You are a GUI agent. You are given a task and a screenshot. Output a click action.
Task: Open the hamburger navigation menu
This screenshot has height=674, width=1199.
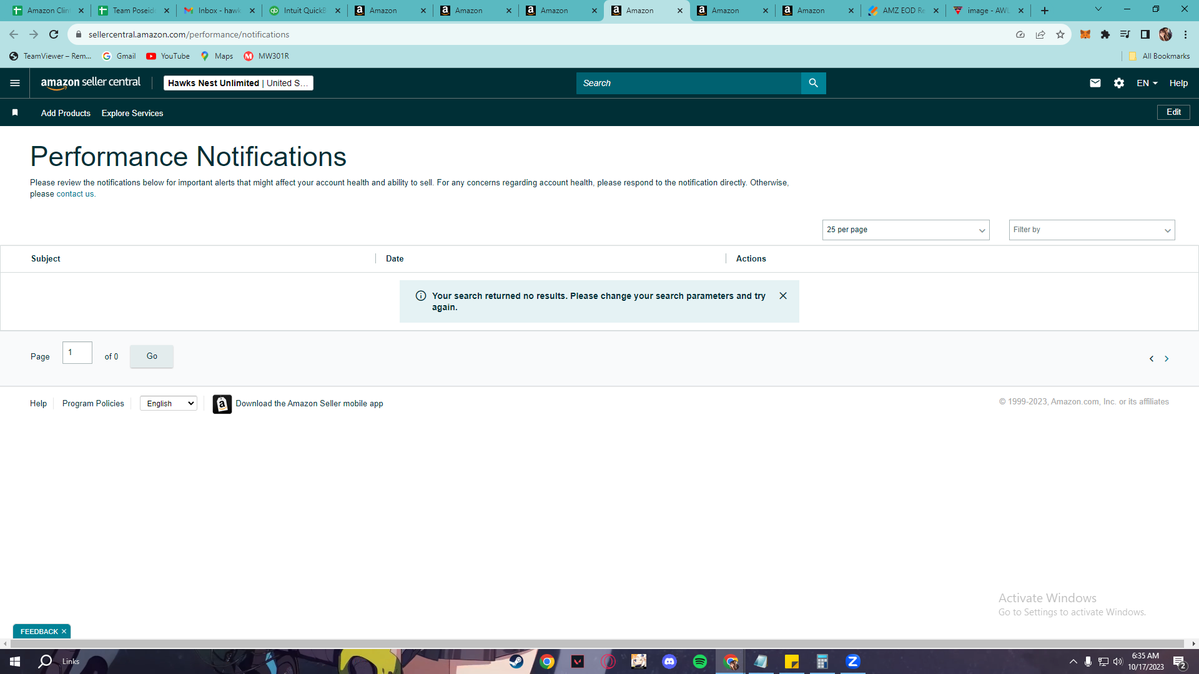(x=15, y=83)
